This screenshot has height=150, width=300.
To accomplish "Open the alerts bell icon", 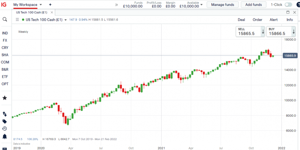I will 5,136.
